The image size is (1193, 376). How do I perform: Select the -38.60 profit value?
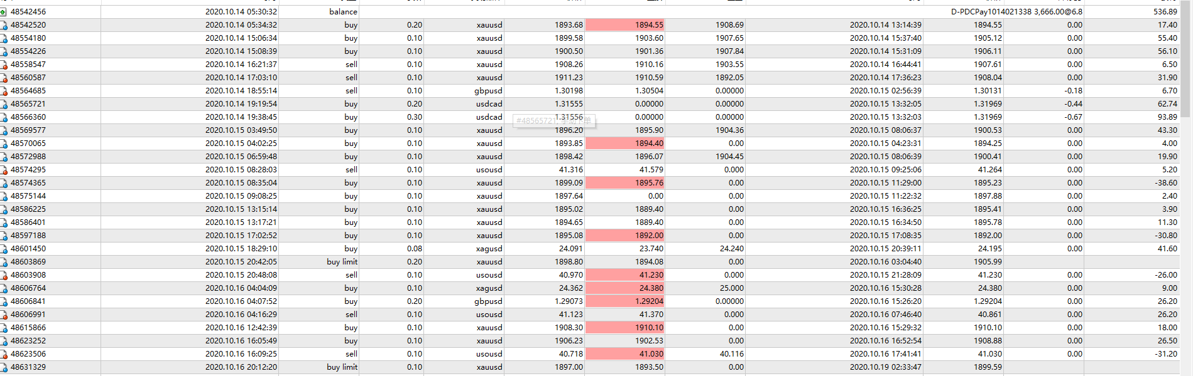point(1166,183)
